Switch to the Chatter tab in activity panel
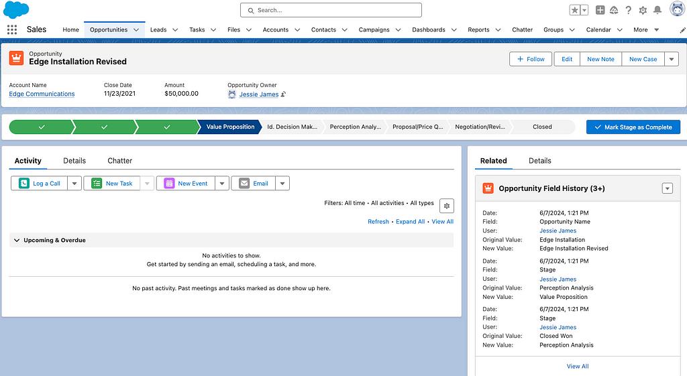The image size is (687, 376). (119, 161)
